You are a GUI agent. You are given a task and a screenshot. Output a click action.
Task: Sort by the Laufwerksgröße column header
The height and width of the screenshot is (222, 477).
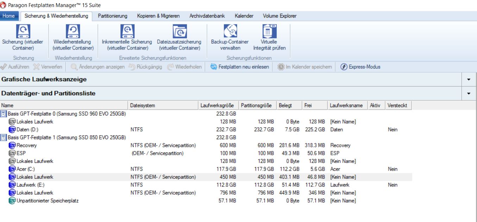218,105
